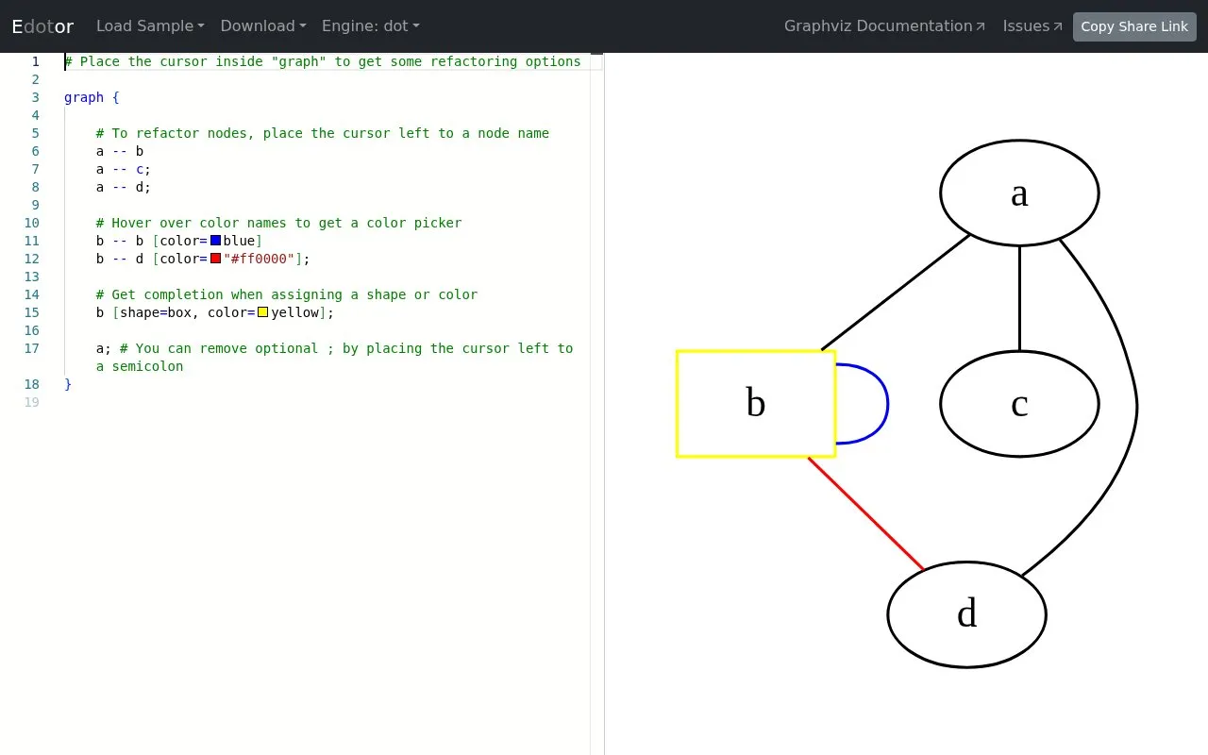Click comment "# Hover over color names" line
Screen dimensions: 1208x755
pyautogui.click(x=279, y=223)
